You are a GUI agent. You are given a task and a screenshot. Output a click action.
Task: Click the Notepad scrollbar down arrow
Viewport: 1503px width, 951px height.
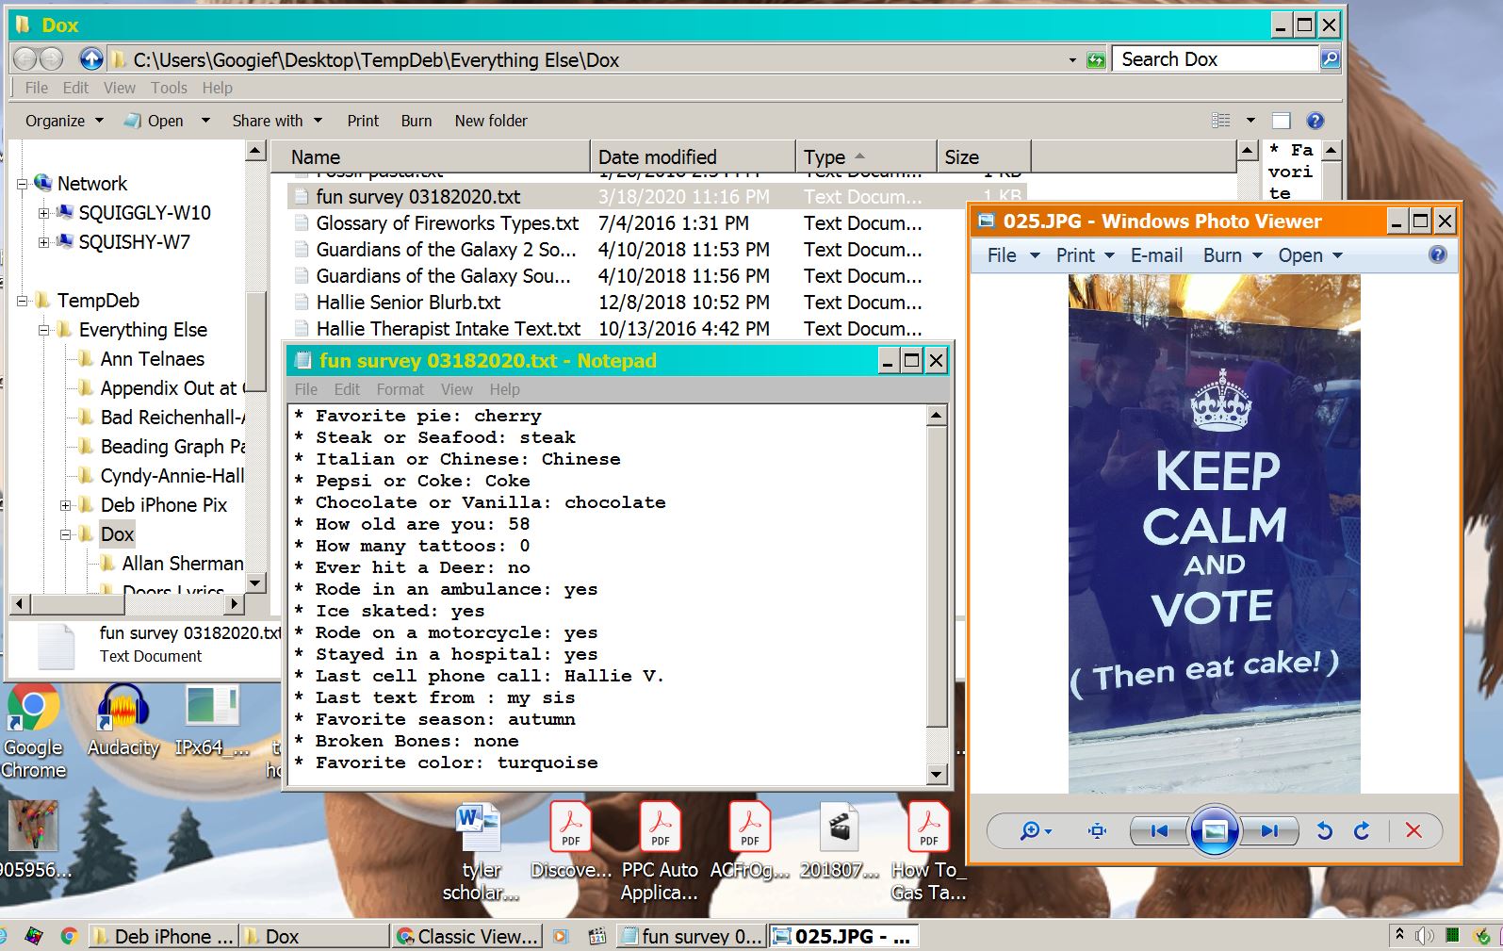[936, 774]
